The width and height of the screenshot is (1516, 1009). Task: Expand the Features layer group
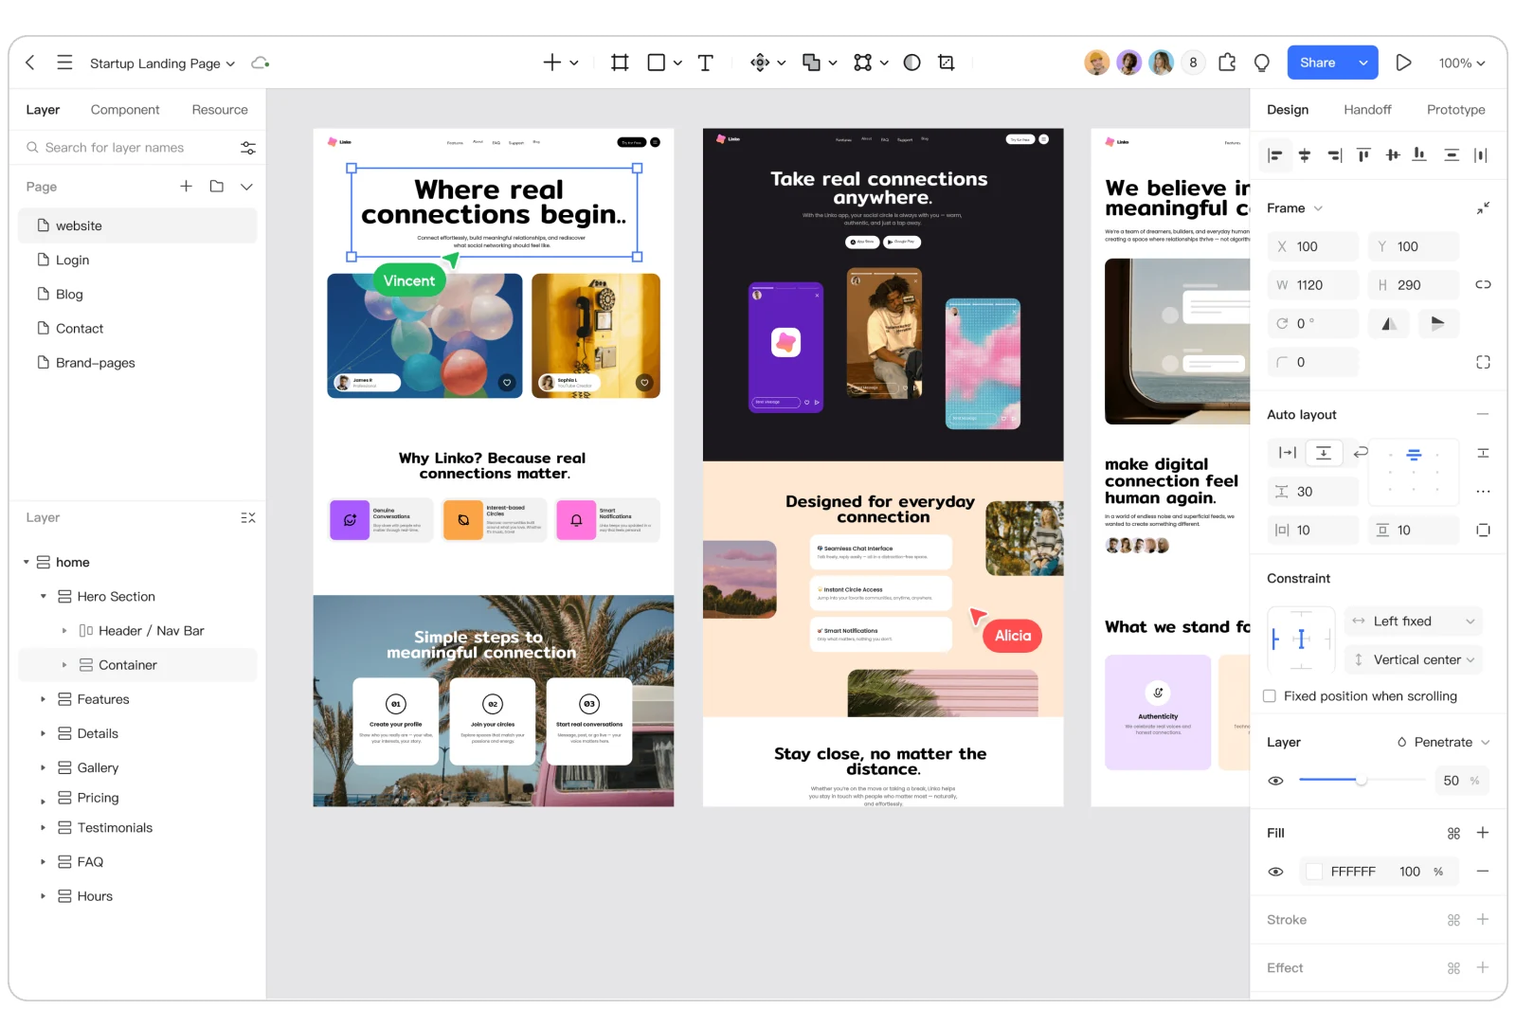(x=43, y=699)
